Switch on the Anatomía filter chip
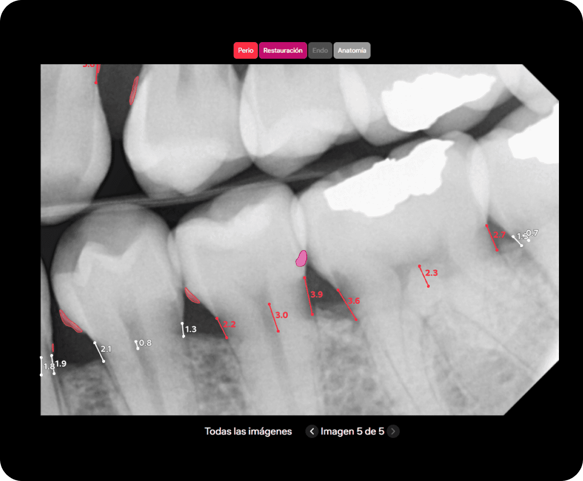 tap(352, 50)
